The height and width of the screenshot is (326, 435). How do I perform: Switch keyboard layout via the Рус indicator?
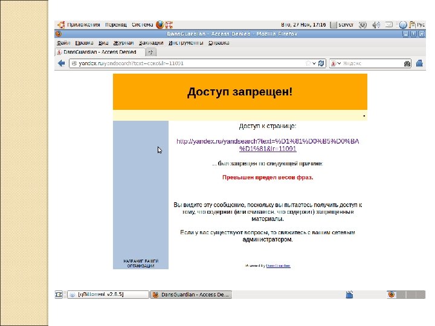420,25
